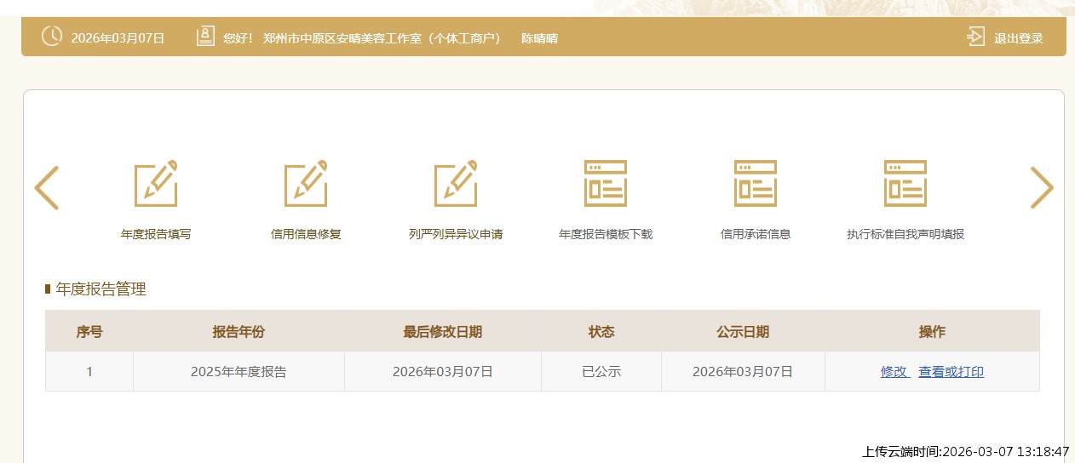Viewport: 1075px width, 463px height.
Task: Click the user profile icon before 您好
Action: pyautogui.click(x=205, y=37)
